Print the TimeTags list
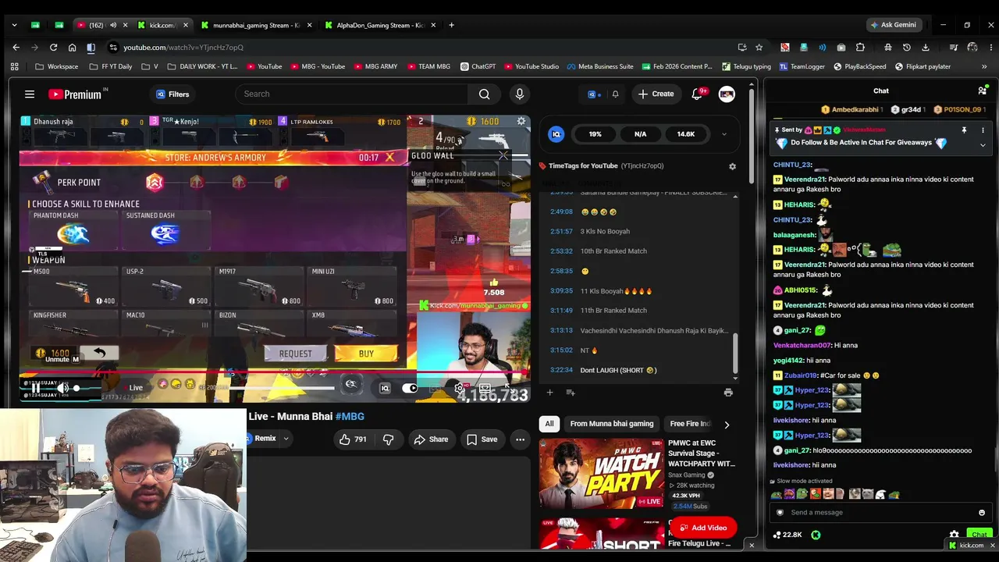 [x=728, y=393]
